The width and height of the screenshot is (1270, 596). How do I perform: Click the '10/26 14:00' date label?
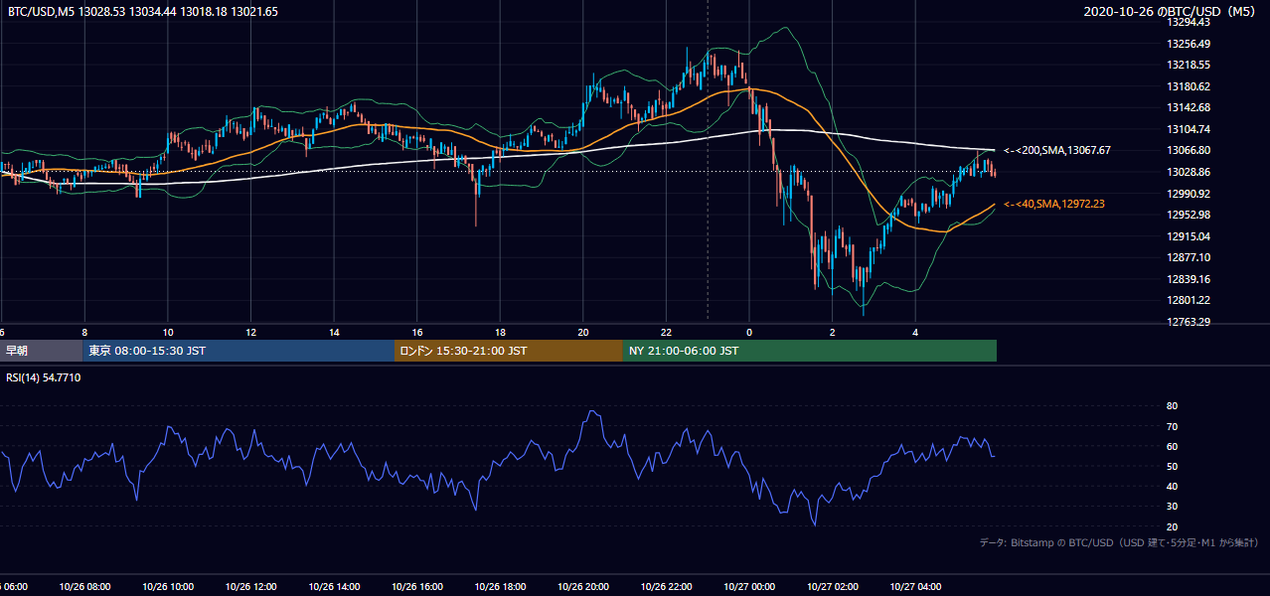[333, 587]
